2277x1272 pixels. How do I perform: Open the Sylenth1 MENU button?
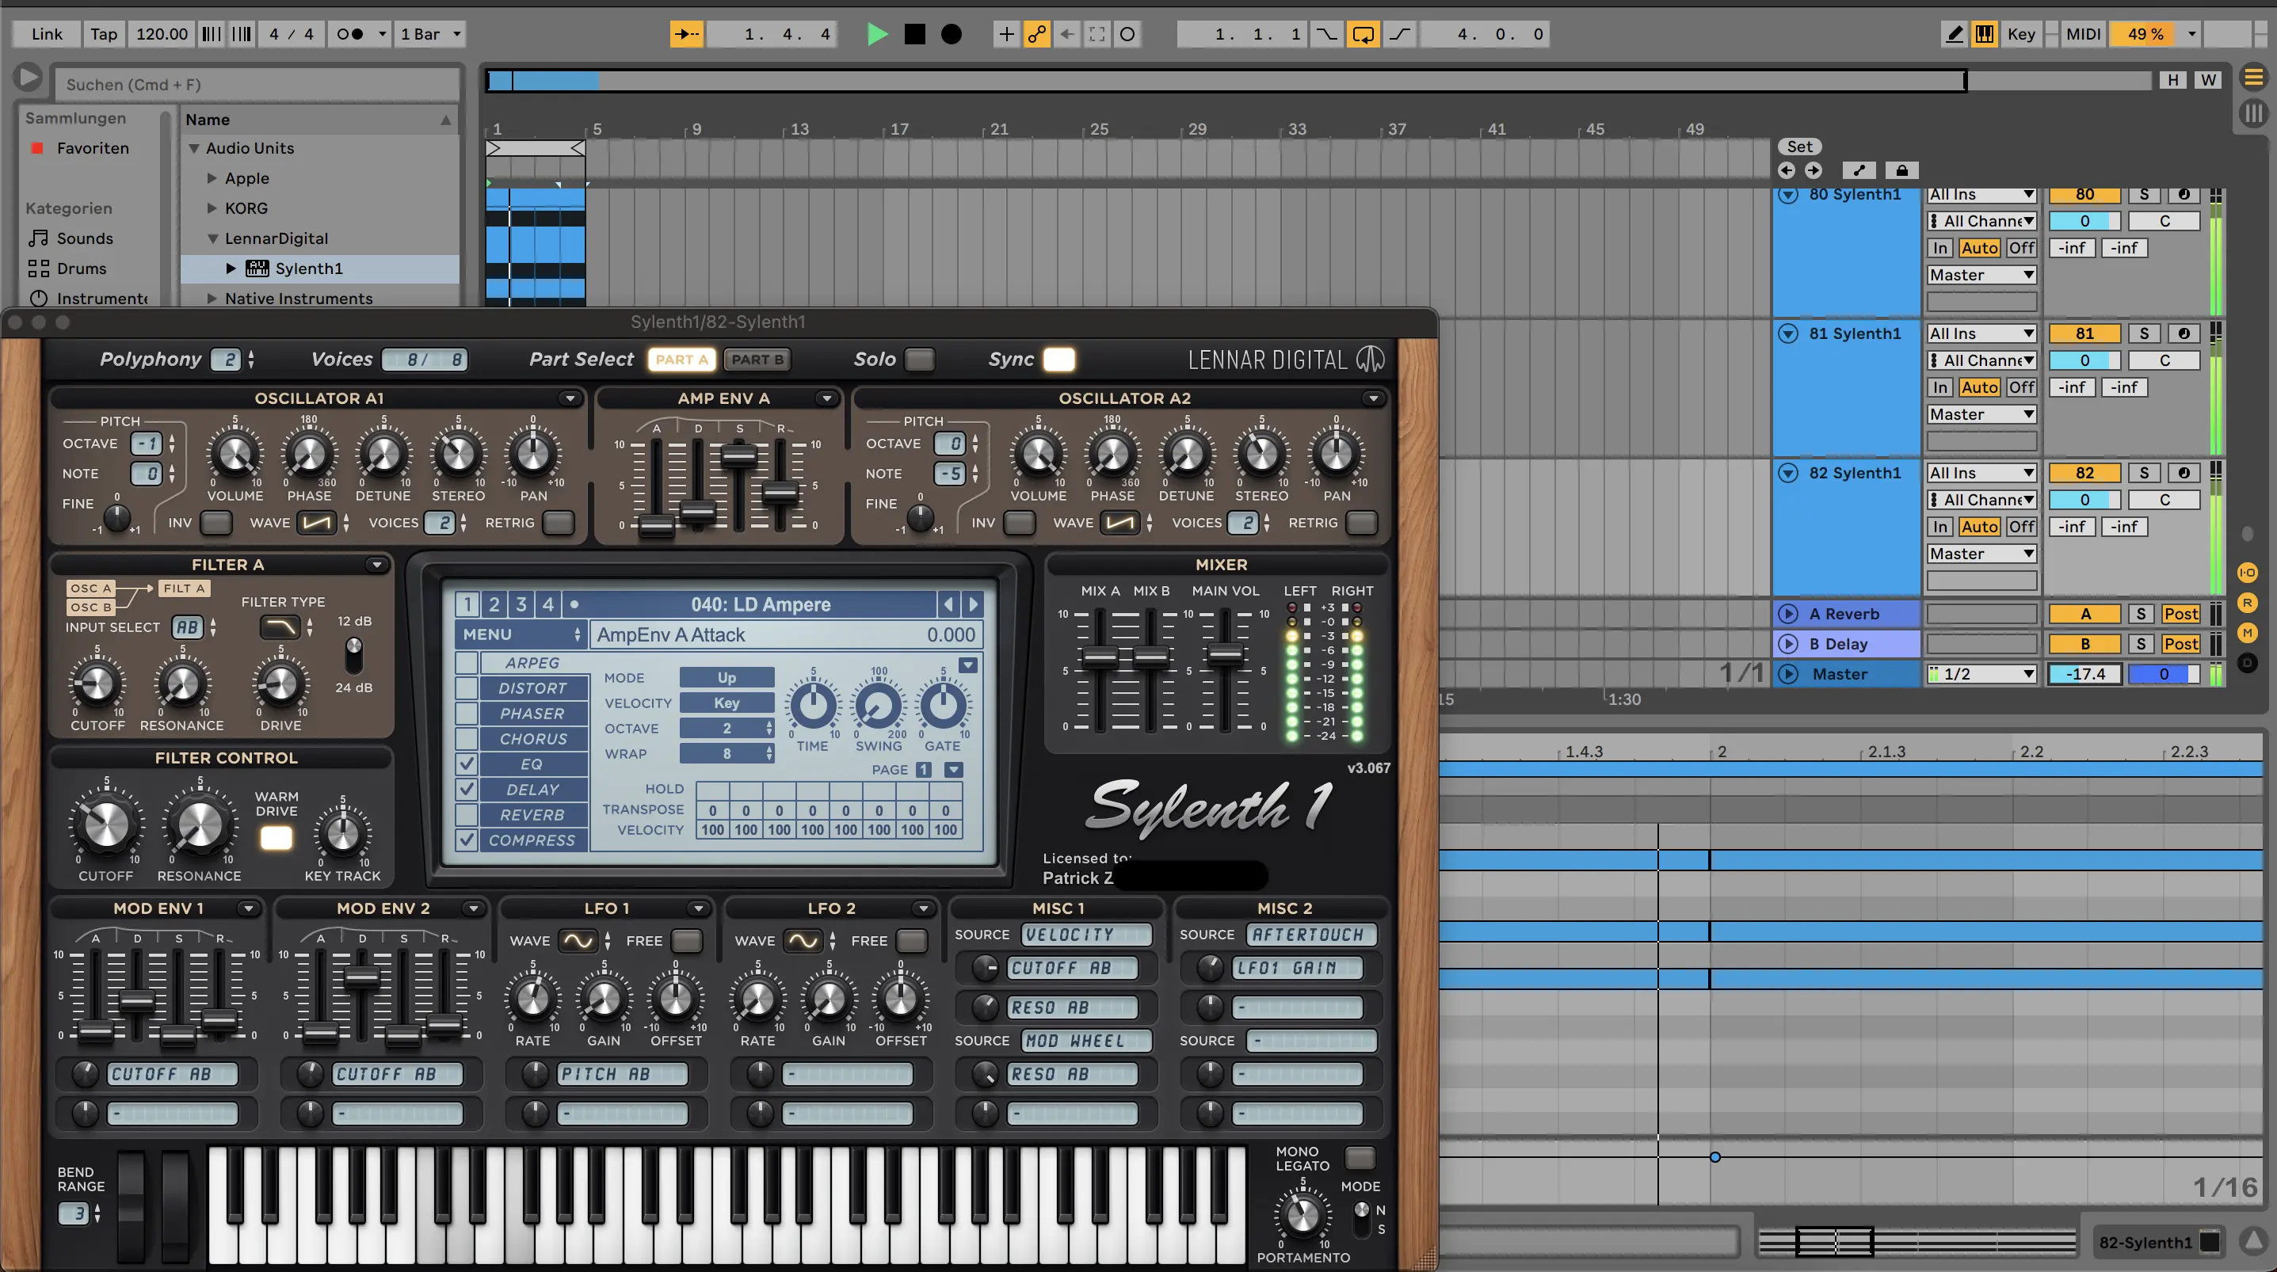[x=521, y=634]
